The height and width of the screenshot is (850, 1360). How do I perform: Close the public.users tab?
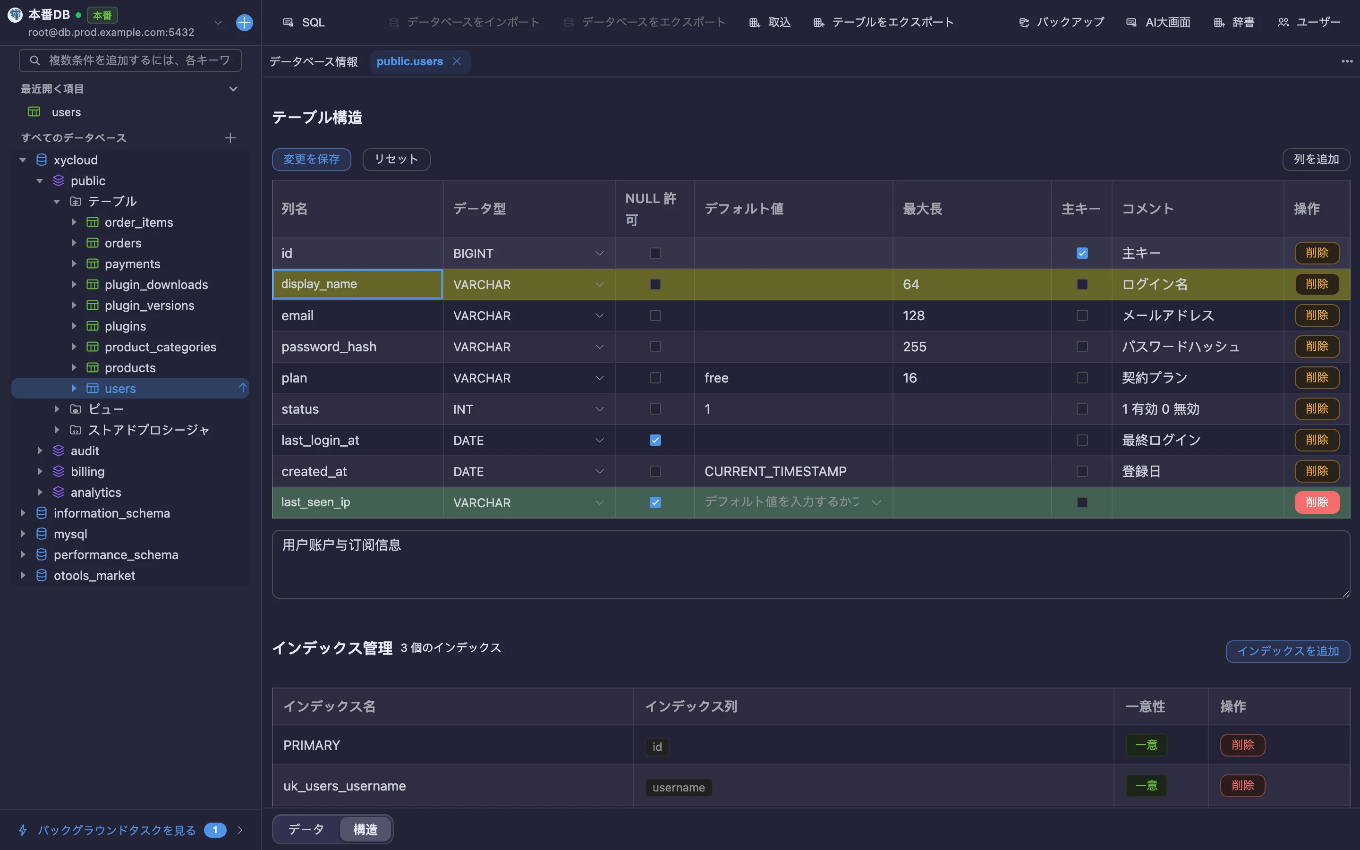point(457,61)
